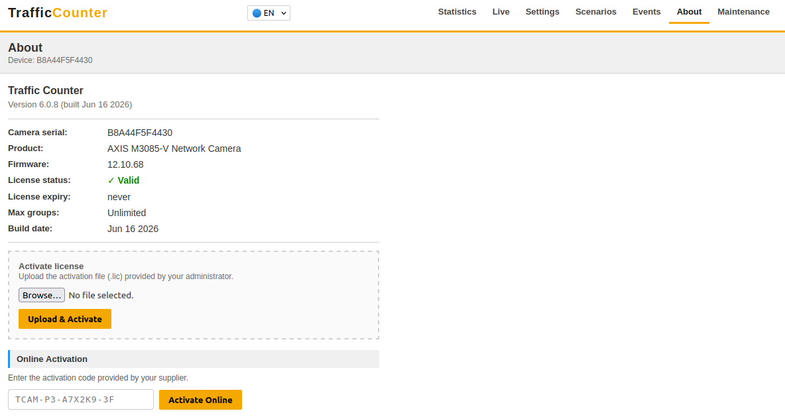
Task: Click the green Valid license status
Action: [x=123, y=180]
